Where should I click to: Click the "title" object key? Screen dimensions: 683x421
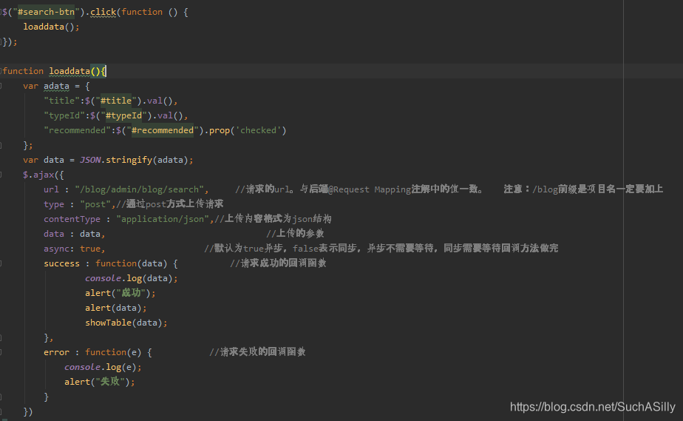click(61, 101)
